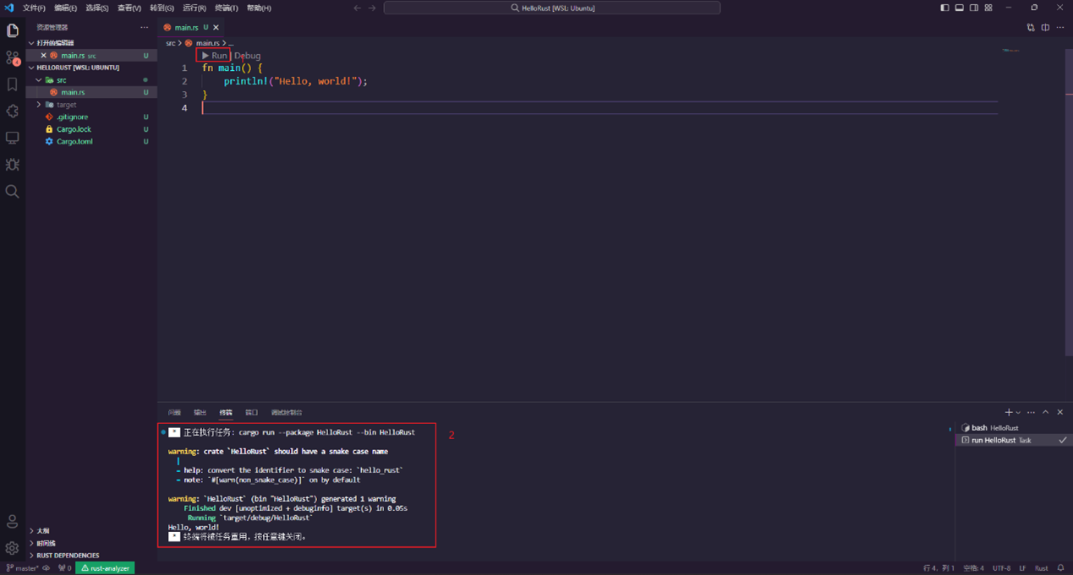Viewport: 1073px width, 575px height.
Task: Open the Extensions view in activity bar
Action: 13,111
